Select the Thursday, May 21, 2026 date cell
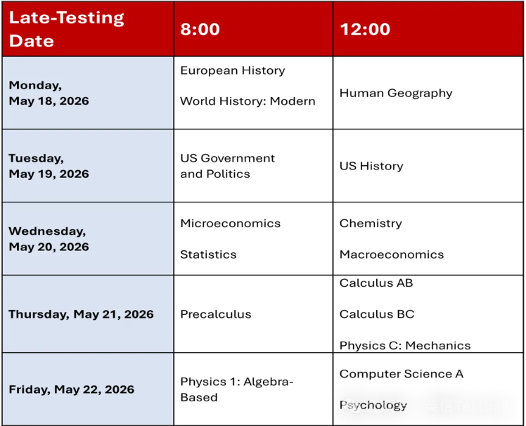This screenshot has width=526, height=426. pos(81,314)
